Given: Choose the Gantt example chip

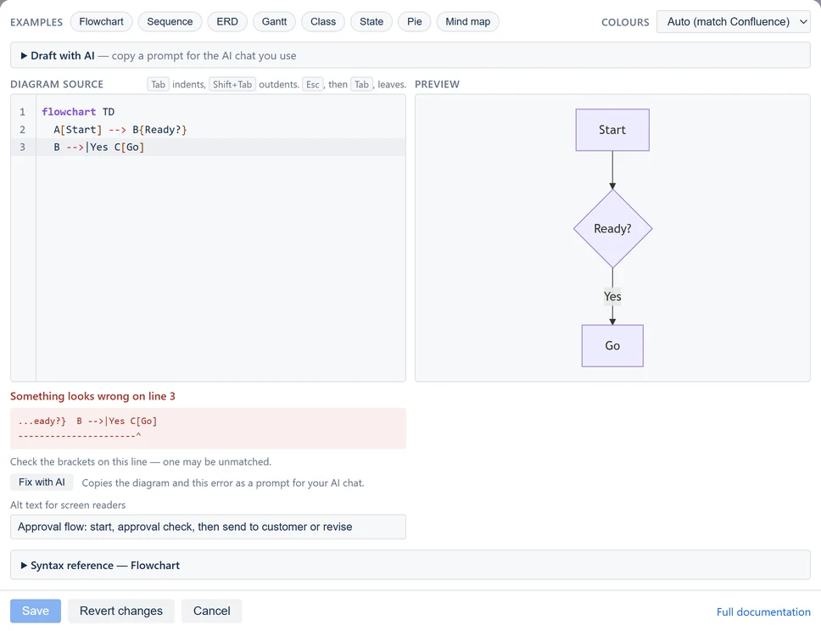Looking at the screenshot, I should (x=274, y=21).
